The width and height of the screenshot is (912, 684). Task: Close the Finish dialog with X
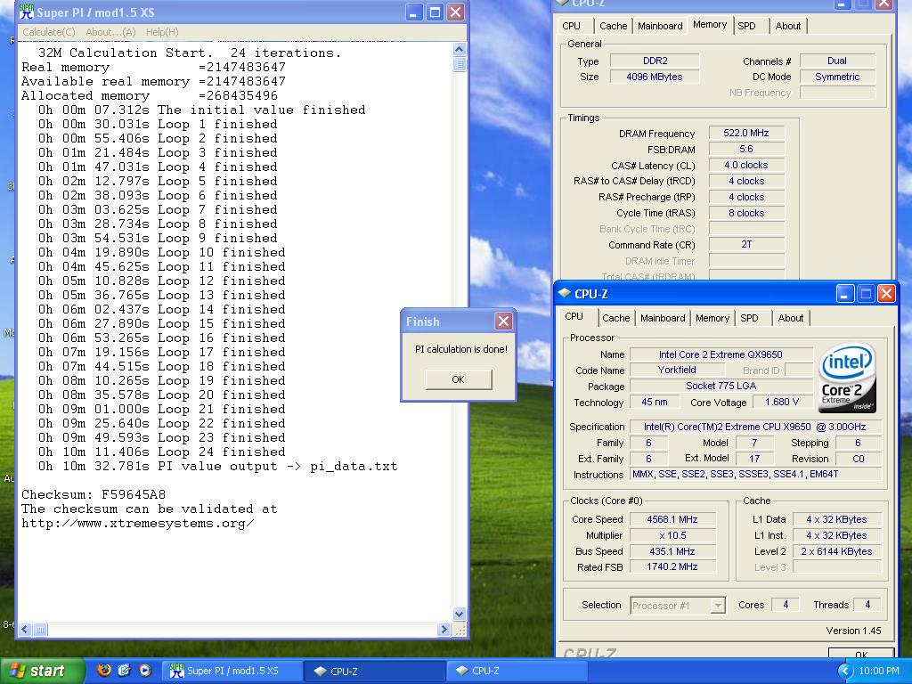pyautogui.click(x=504, y=321)
